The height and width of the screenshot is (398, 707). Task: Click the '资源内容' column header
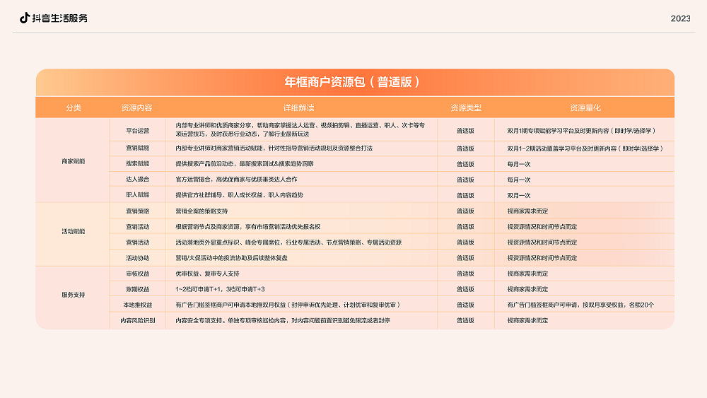point(136,107)
